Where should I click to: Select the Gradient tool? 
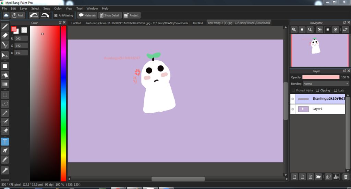pyautogui.click(x=5, y=84)
